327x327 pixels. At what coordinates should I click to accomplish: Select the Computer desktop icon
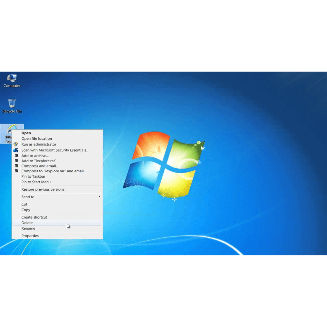12,80
